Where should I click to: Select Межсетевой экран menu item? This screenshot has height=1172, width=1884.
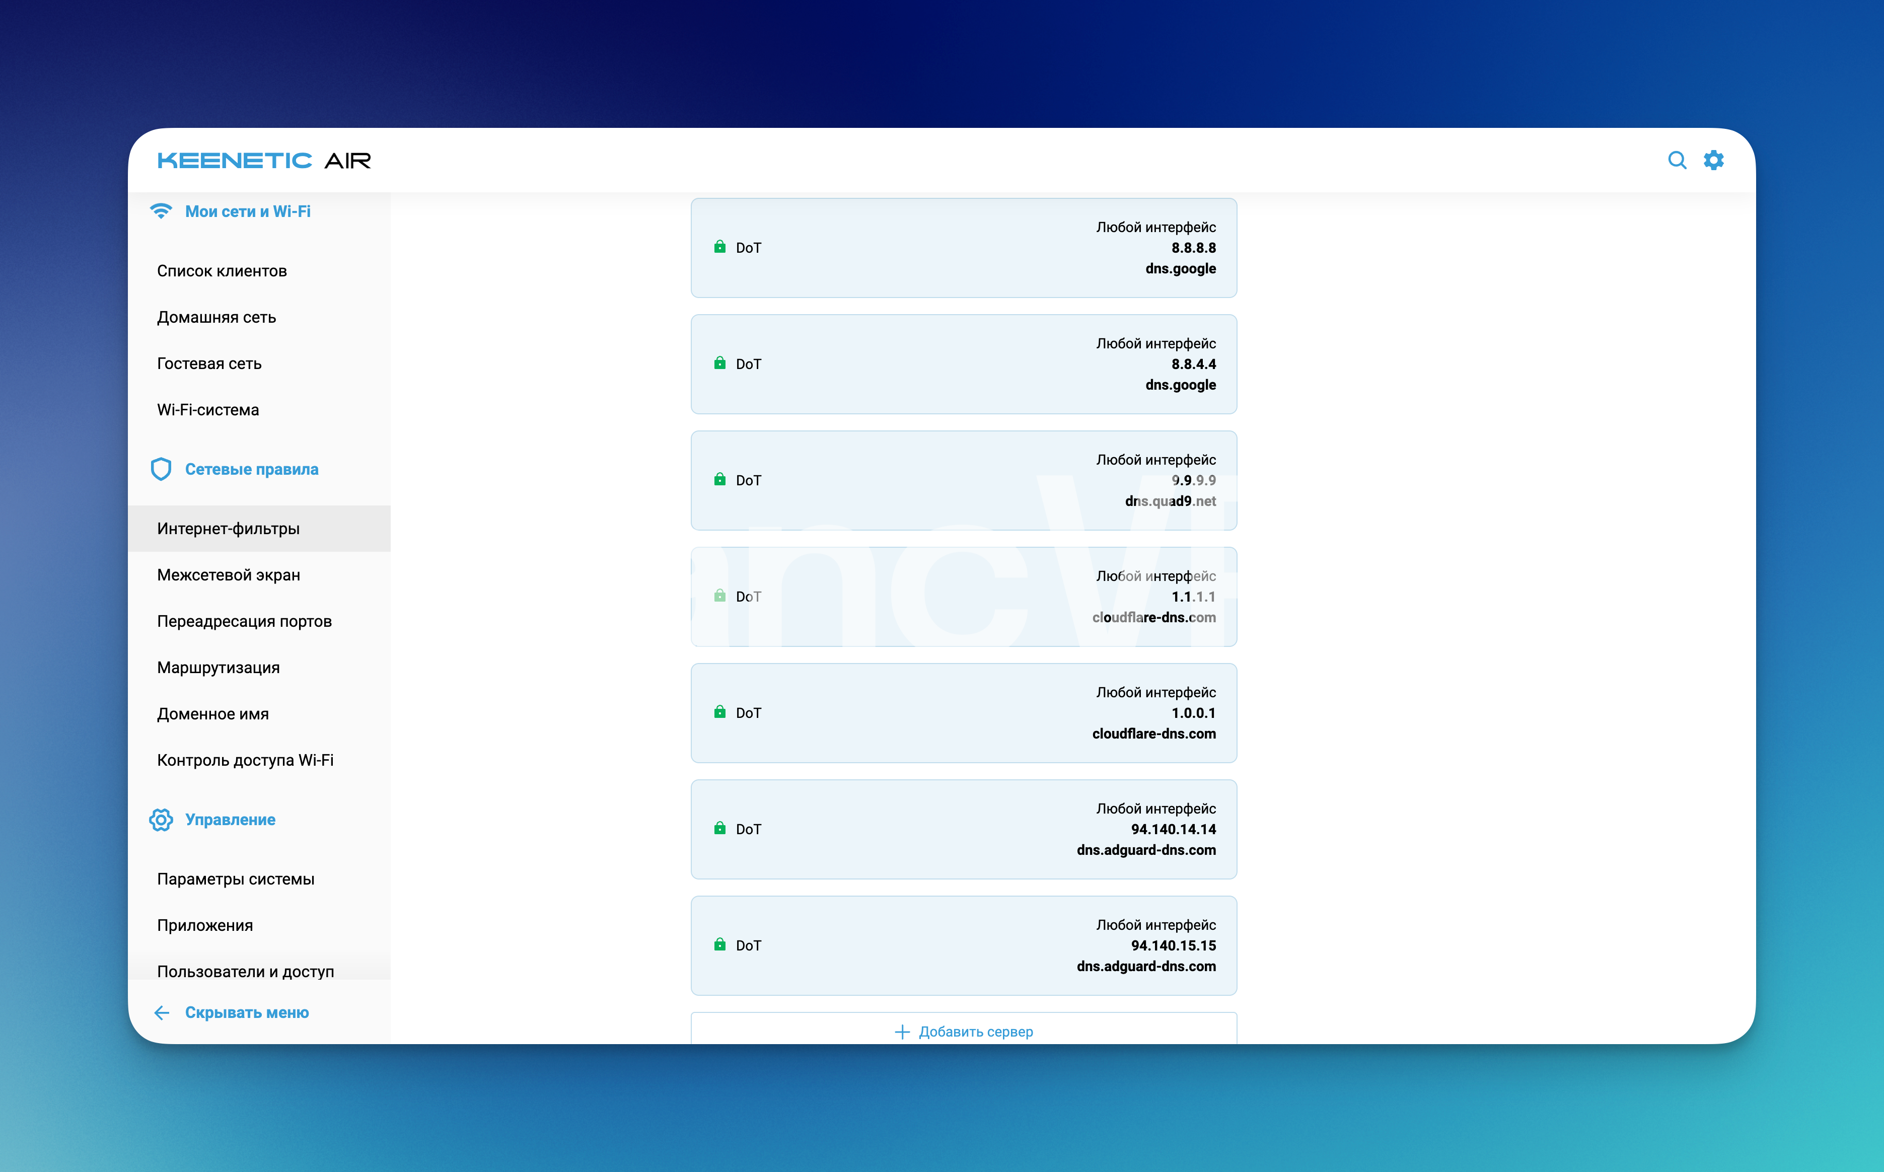(229, 575)
